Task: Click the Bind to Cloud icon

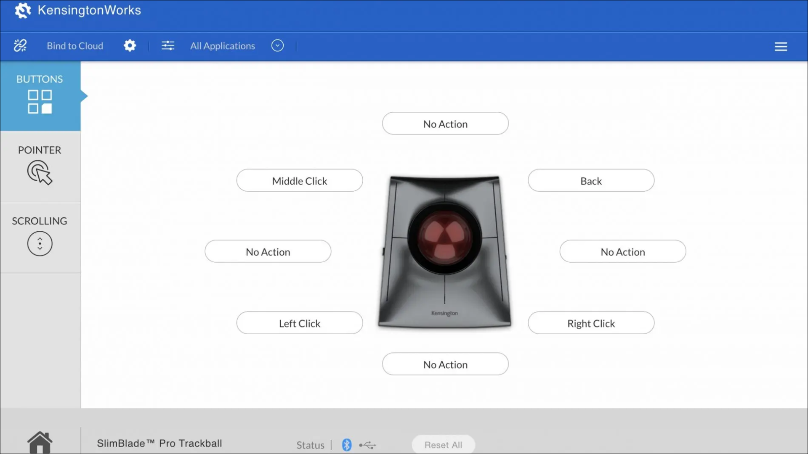Action: point(20,45)
